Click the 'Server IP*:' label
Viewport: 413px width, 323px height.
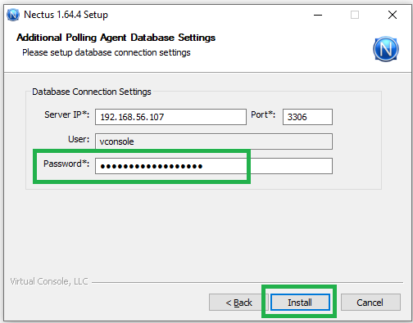67,114
